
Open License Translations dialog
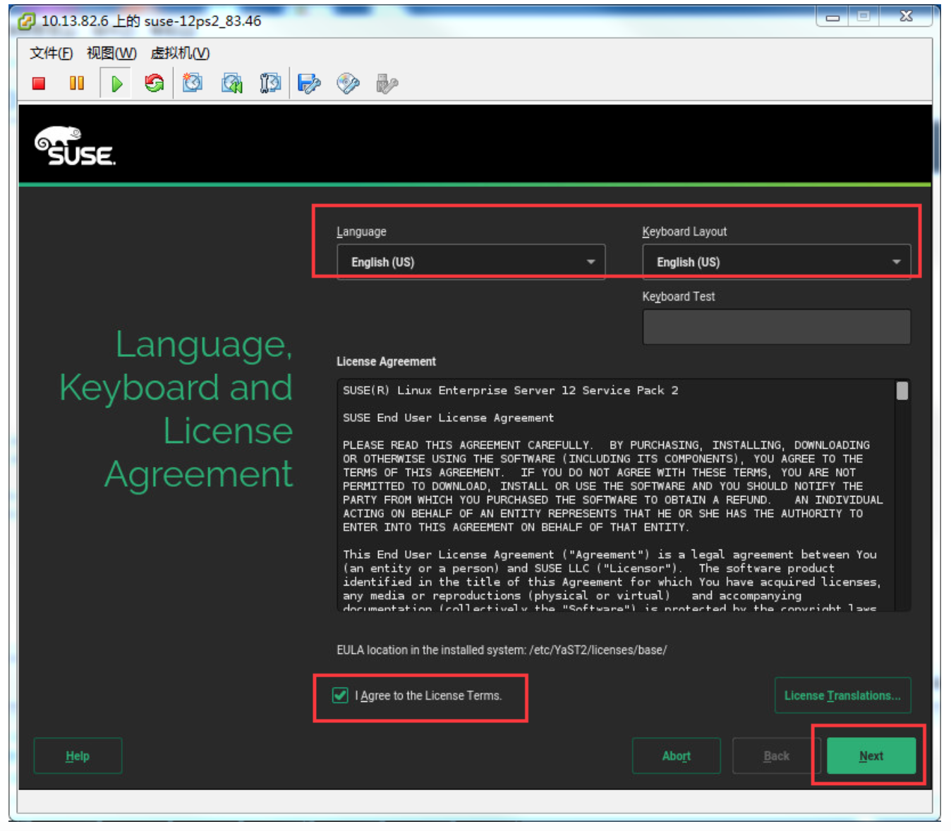click(842, 696)
